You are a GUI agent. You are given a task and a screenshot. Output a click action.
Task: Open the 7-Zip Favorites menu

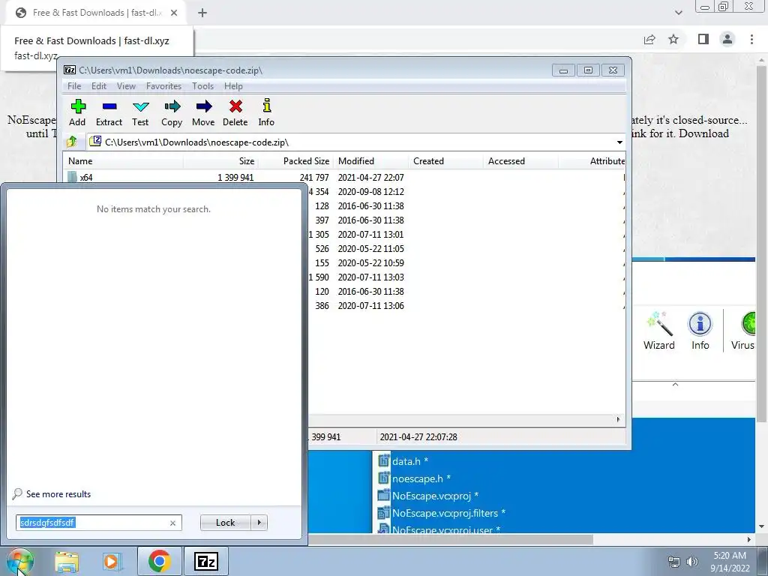(163, 86)
